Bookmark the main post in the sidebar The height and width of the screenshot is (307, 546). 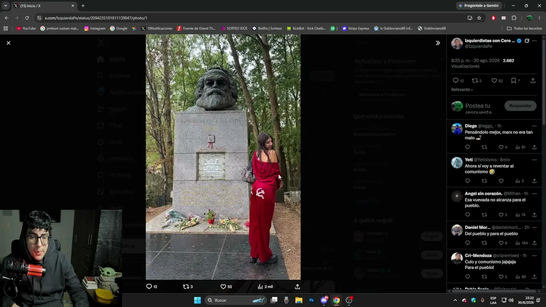coord(514,81)
